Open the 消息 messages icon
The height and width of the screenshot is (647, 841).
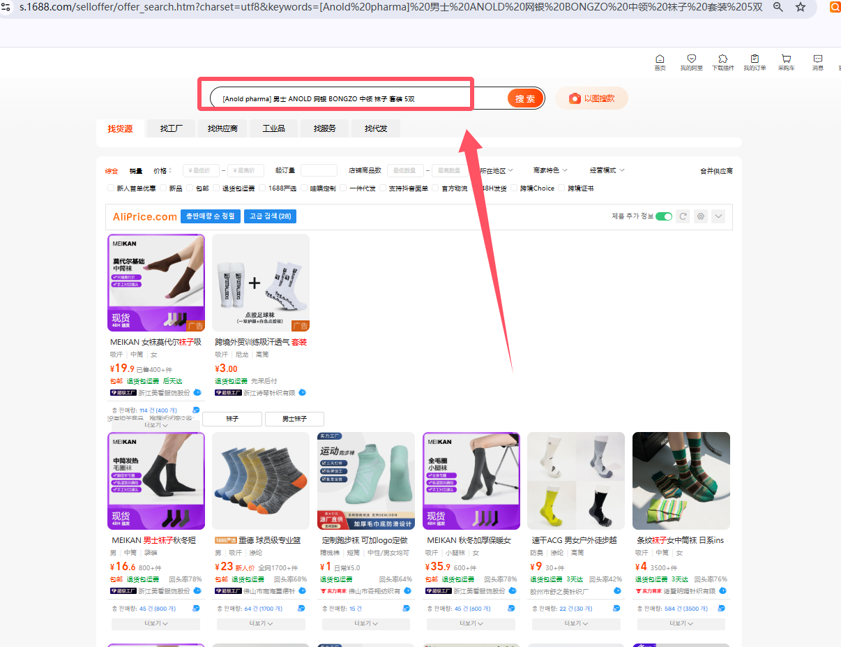tap(818, 59)
